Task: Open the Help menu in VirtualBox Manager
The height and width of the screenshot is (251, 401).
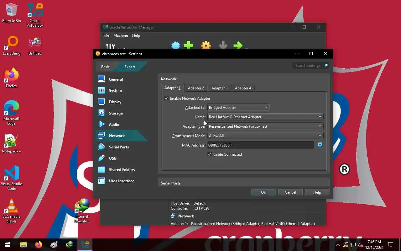Action: [x=136, y=35]
